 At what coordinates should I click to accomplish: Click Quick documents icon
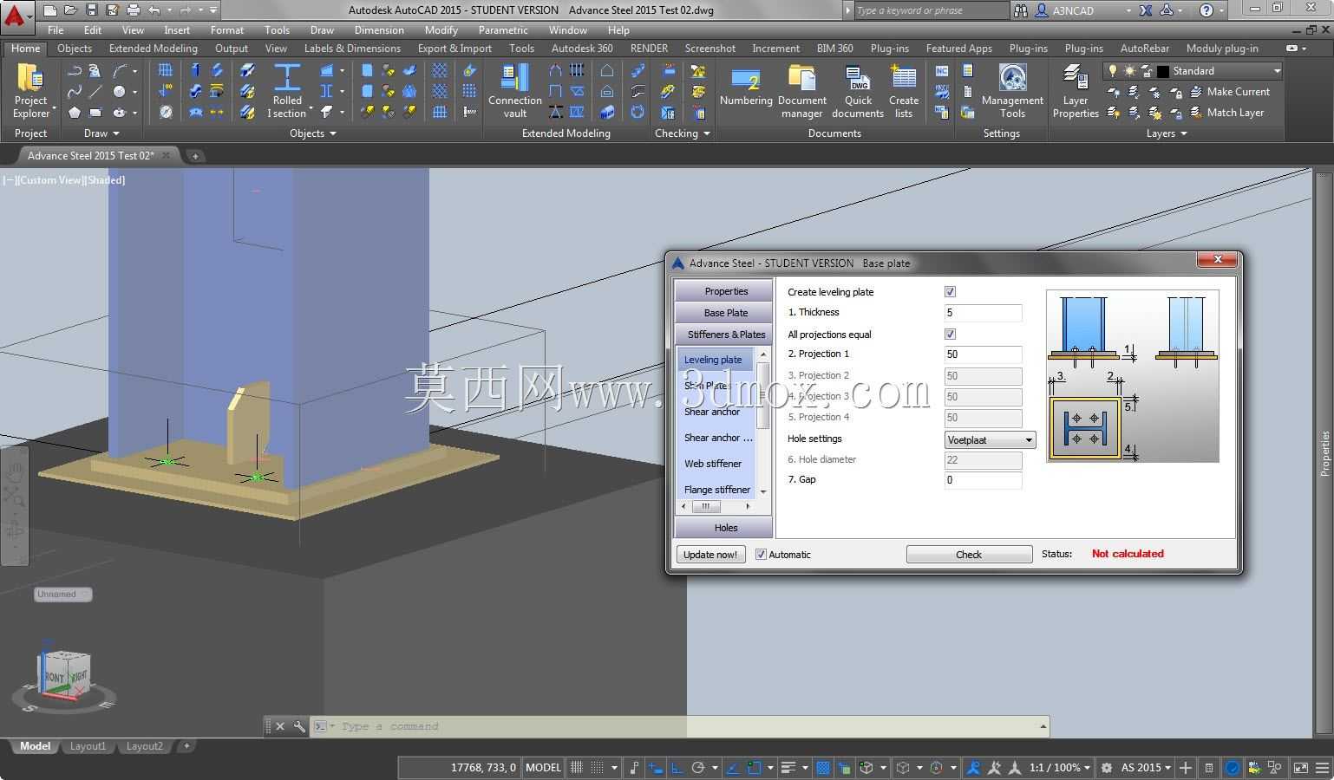(858, 91)
